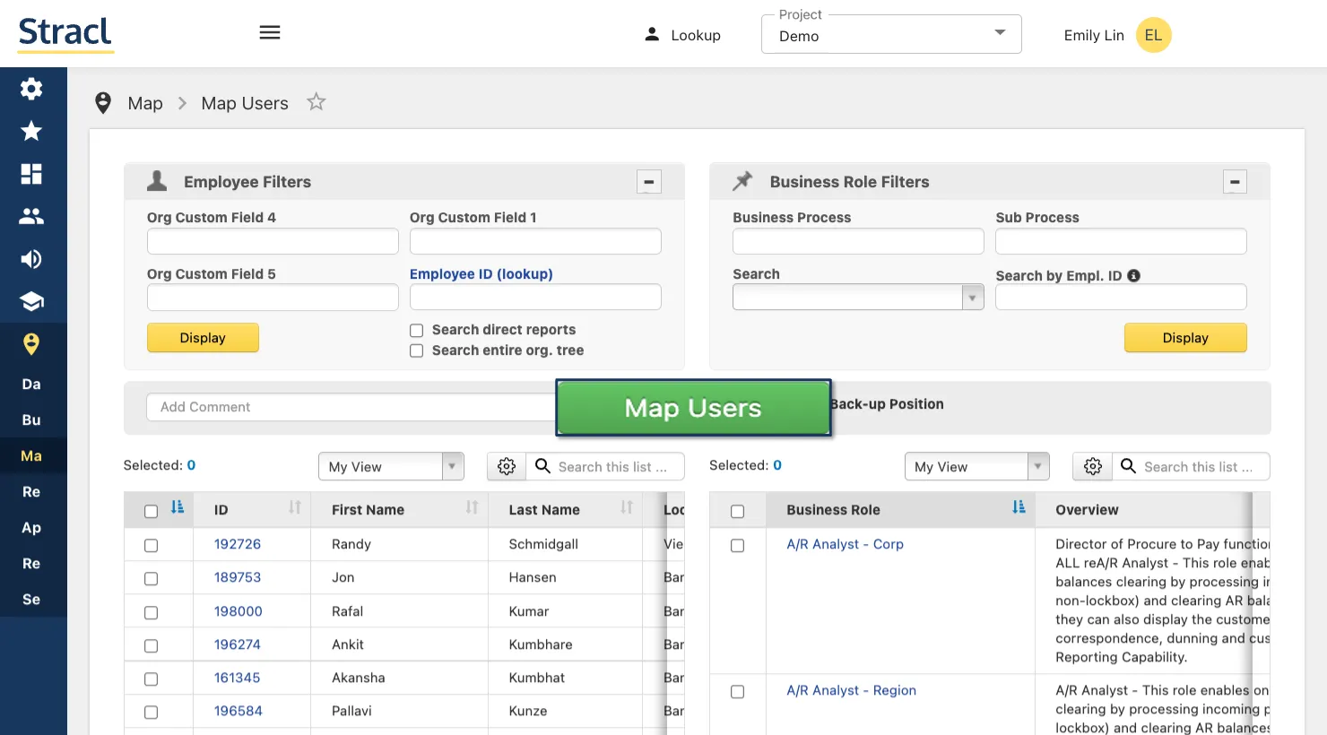Click the megaphone announcements sidebar icon
The height and width of the screenshot is (735, 1327).
(x=31, y=259)
